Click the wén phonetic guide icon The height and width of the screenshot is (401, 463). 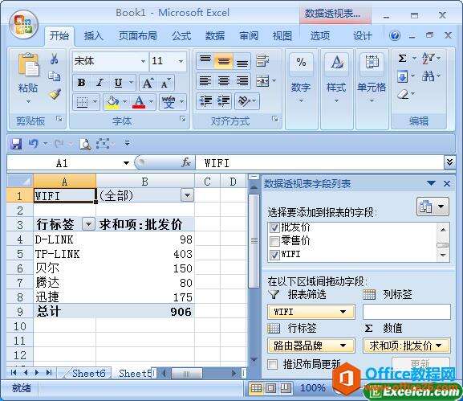click(169, 102)
